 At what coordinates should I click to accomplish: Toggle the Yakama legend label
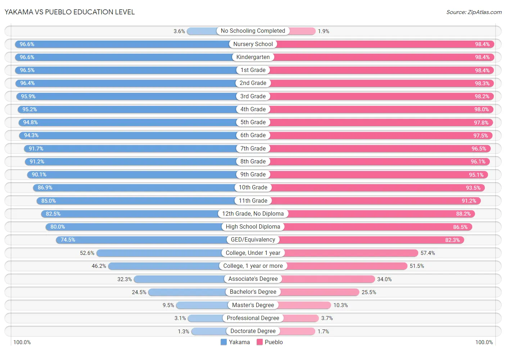point(239,342)
